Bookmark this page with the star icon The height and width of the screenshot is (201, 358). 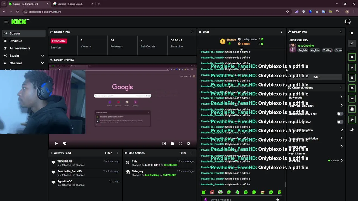[x=287, y=12]
